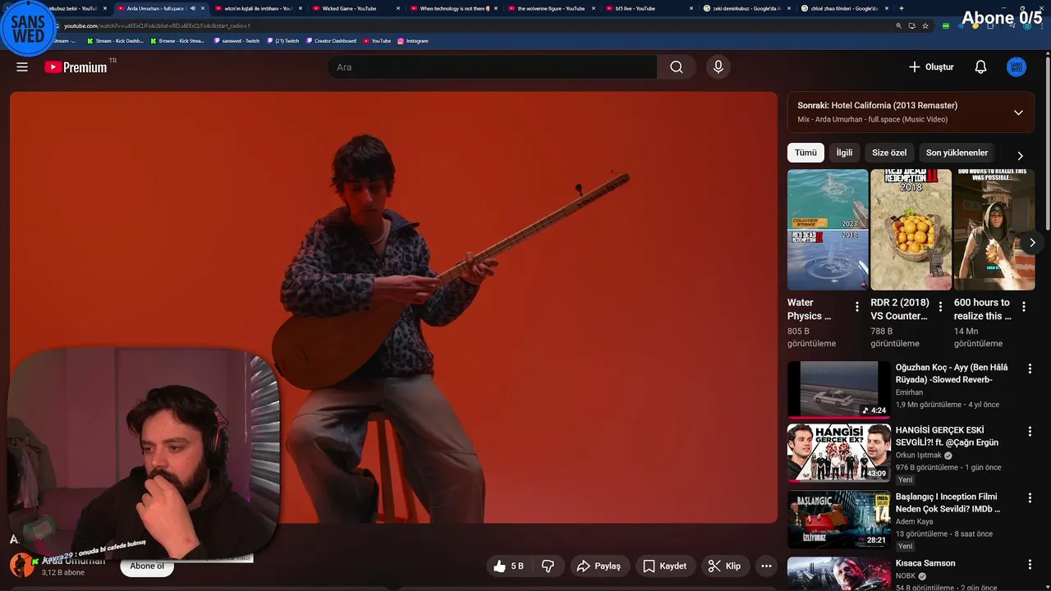This screenshot has width=1051, height=591.
Task: Open the zoom magnifier icon in address bar
Action: click(899, 25)
